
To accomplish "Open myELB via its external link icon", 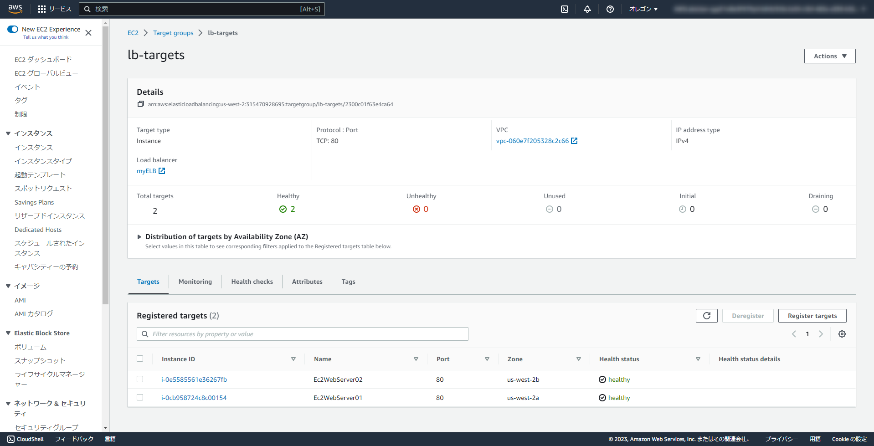I will pyautogui.click(x=162, y=171).
